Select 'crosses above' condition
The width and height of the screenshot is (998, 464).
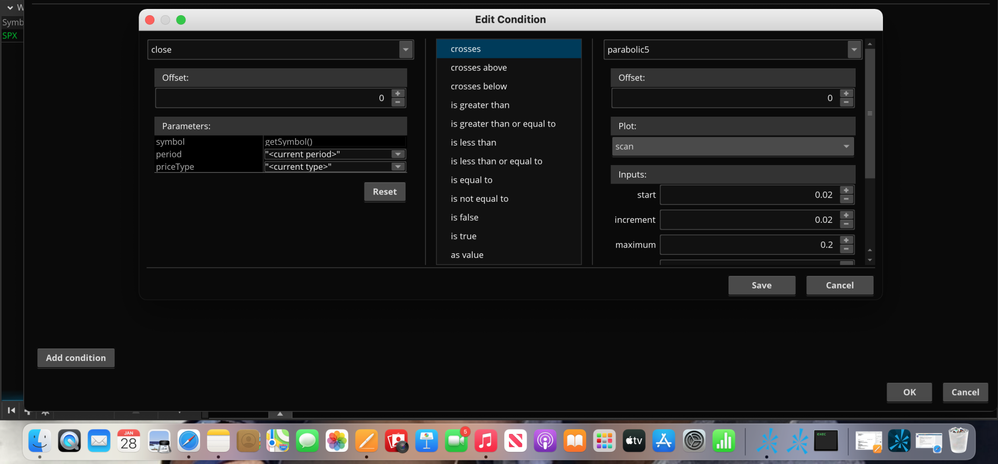[x=479, y=68]
